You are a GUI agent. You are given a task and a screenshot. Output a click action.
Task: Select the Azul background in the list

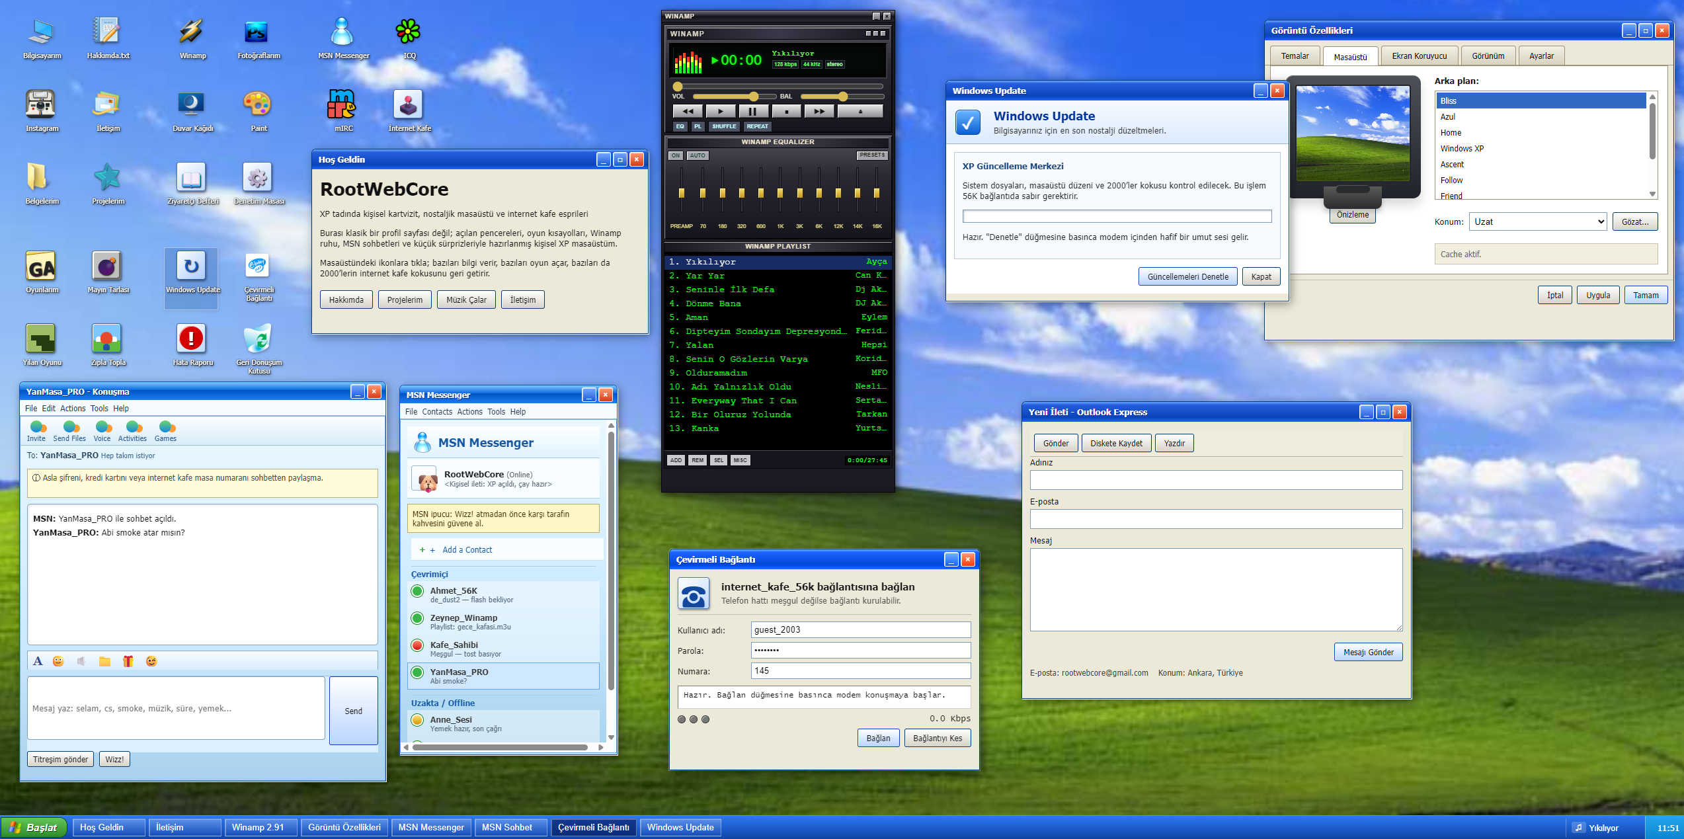1540,116
